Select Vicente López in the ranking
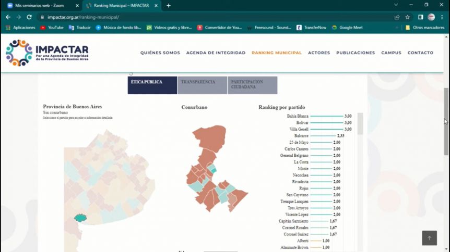450x252 pixels. (297, 215)
